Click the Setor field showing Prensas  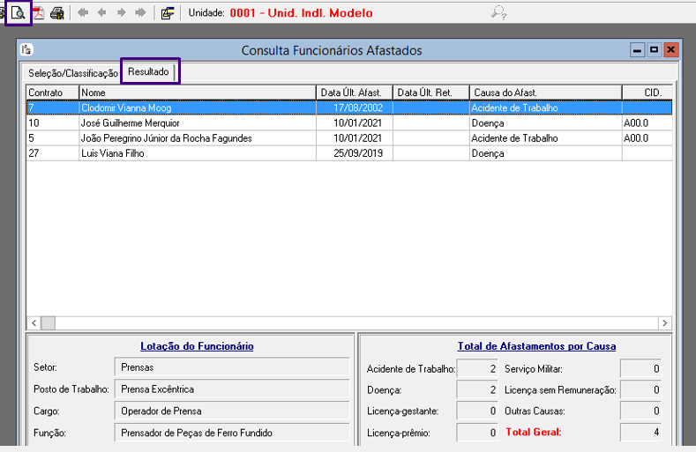pyautogui.click(x=231, y=367)
